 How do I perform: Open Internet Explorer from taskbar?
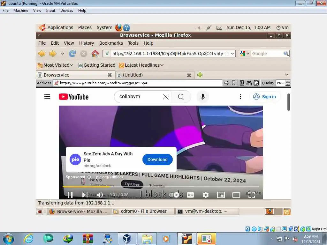[x=28, y=239]
